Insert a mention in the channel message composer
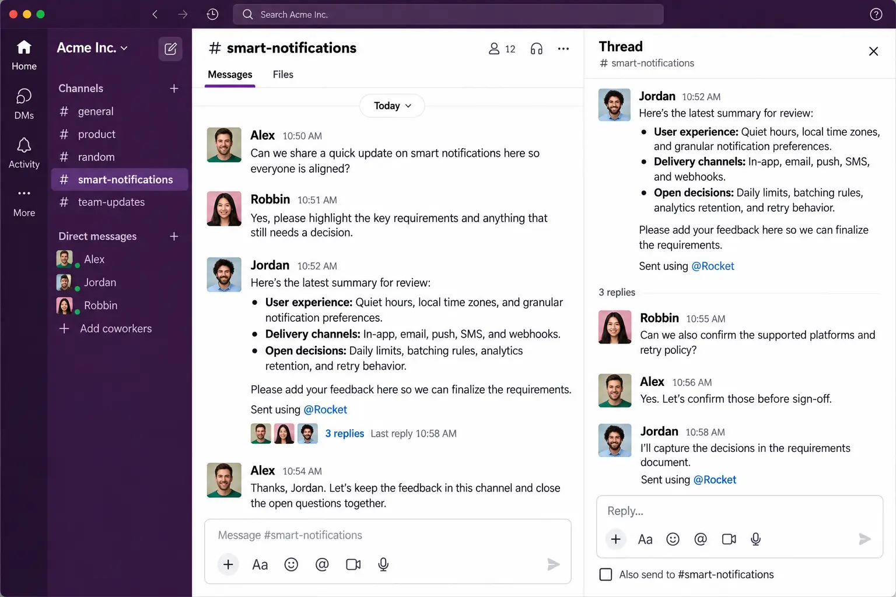The width and height of the screenshot is (896, 597). point(322,564)
